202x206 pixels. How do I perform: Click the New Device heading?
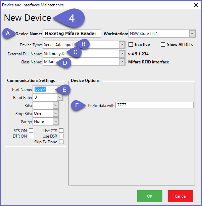pos(28,18)
